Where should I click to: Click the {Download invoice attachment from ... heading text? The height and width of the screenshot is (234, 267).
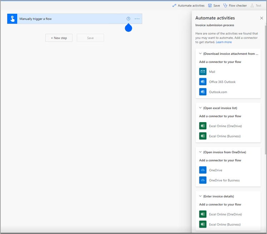click(231, 54)
